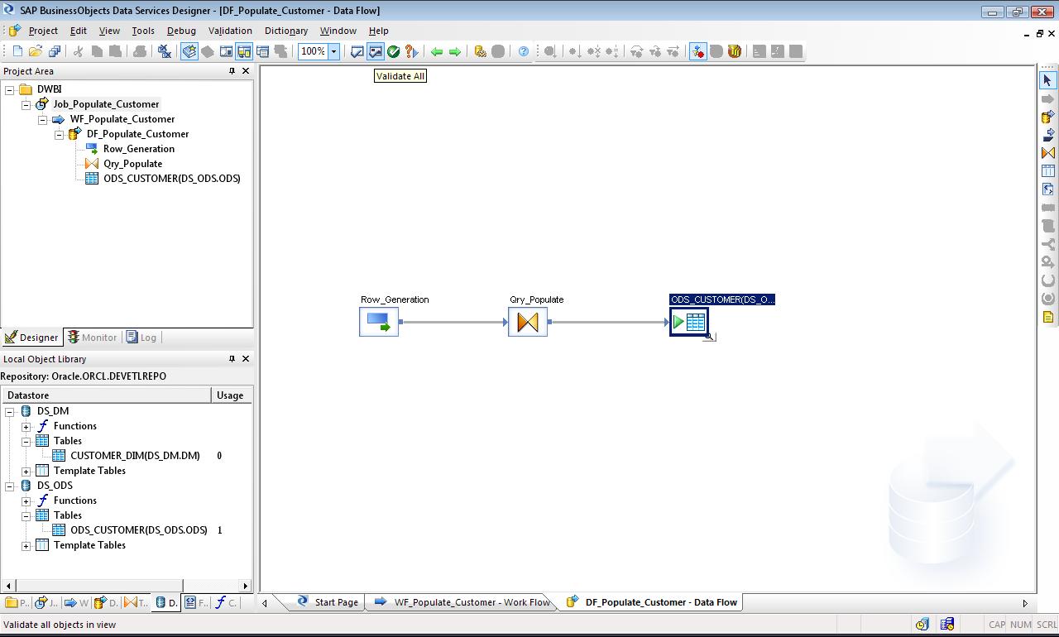The height and width of the screenshot is (637, 1059).
Task: Select ODS_CUSTOMER(DS_ODS.ODS) table in object library
Action: (x=139, y=530)
